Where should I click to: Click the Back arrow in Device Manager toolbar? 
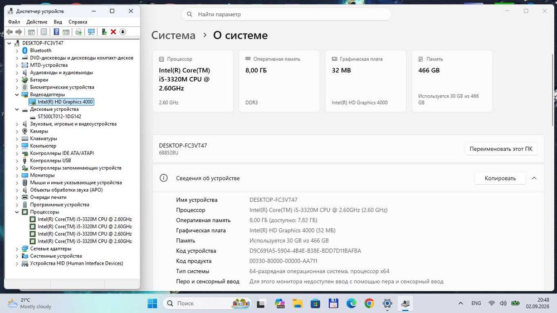9,32
